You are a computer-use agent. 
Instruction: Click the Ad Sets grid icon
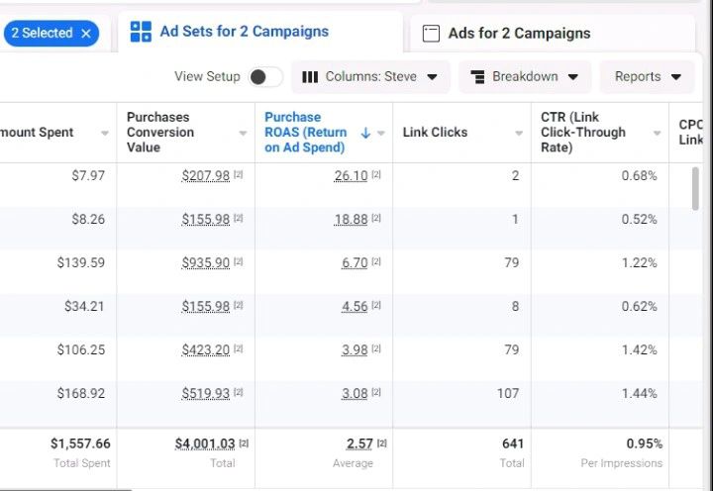pos(141,32)
